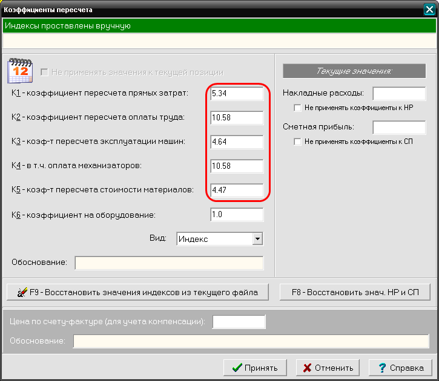The image size is (439, 381).
Task: Open the Вид dropdown showing Индекс
Action: (257, 239)
